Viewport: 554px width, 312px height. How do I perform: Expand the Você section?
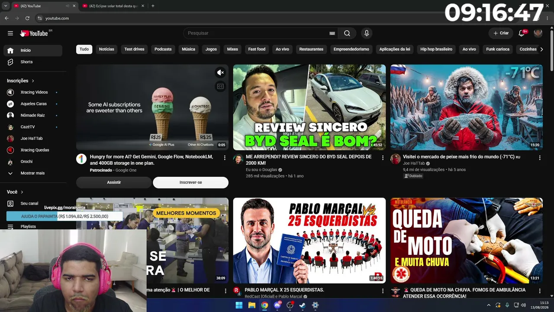[x=15, y=192]
